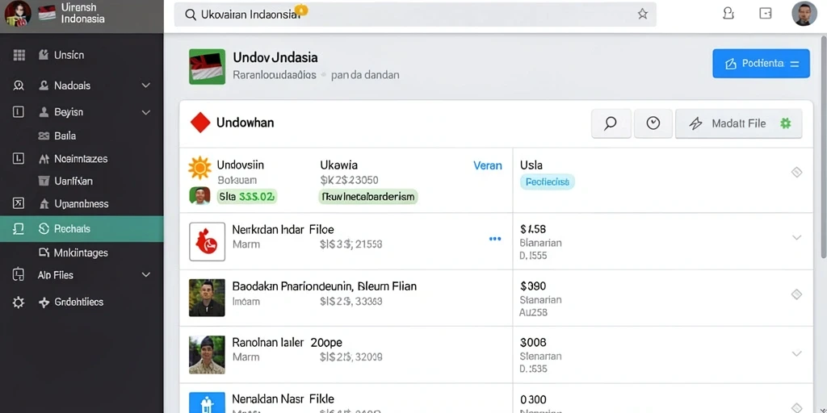This screenshot has height=413, width=827.
Task: Click the Madatt File button
Action: (738, 123)
